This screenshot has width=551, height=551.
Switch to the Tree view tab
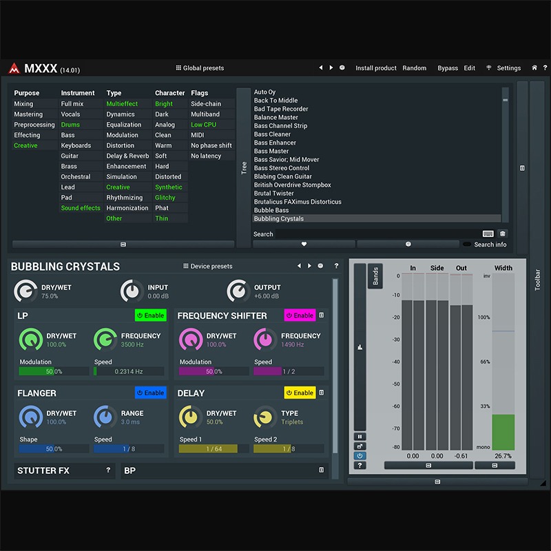244,168
